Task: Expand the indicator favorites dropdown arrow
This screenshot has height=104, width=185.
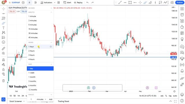Action: click(55, 3)
